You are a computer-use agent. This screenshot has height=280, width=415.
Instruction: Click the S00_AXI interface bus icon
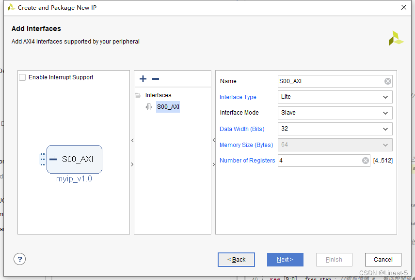[x=149, y=107]
